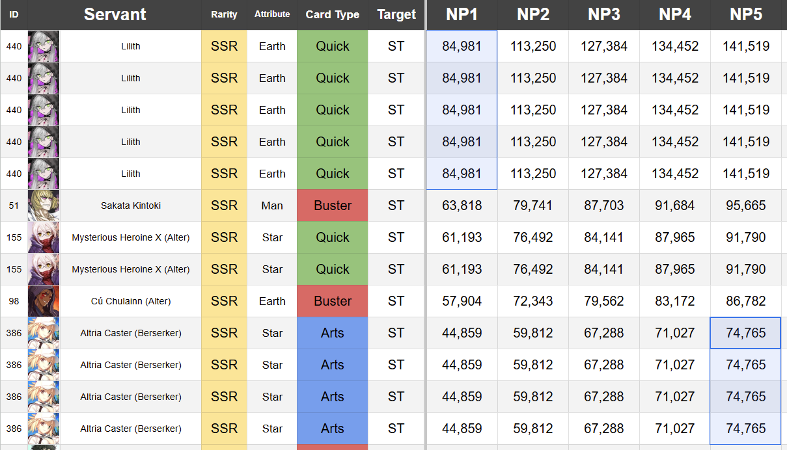Click the NP3 value 79,562

[x=604, y=301]
